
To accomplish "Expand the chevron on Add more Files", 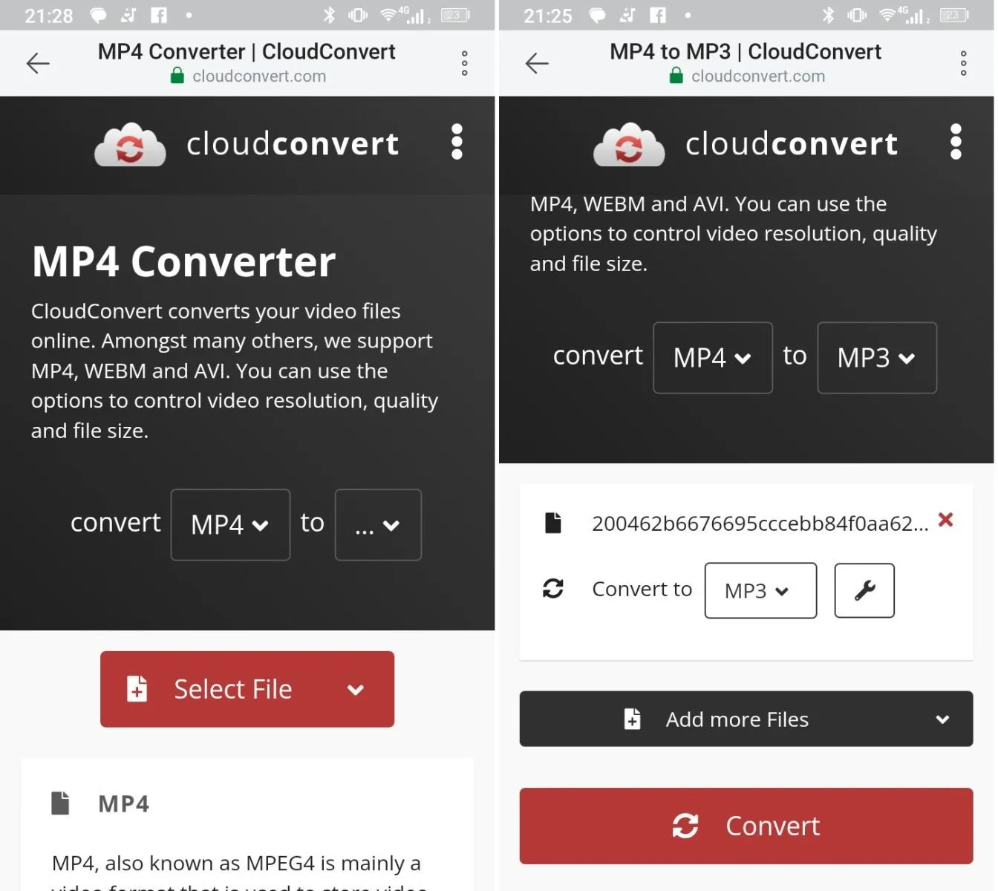I will click(942, 719).
